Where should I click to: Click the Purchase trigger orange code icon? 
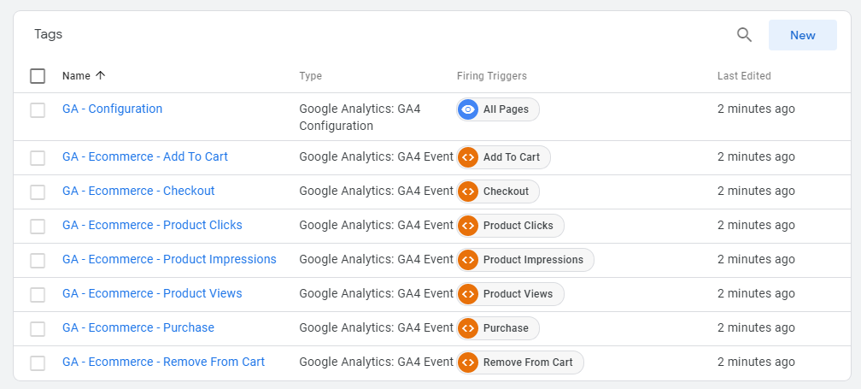468,328
